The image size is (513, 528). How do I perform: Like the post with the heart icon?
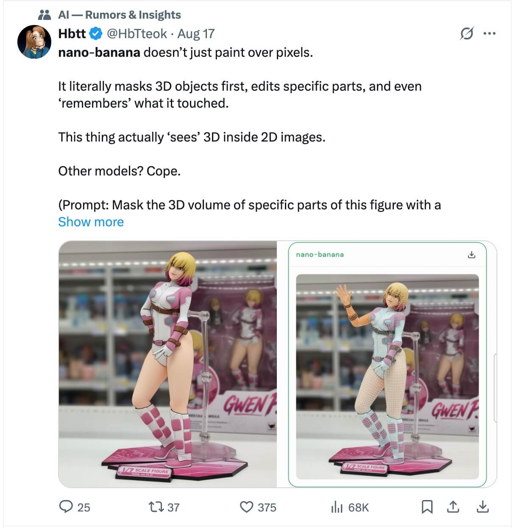(247, 507)
